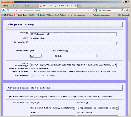The width and height of the screenshot is (131, 117).
Task: Show more bookmarks with the chevron
Action: click(117, 15)
